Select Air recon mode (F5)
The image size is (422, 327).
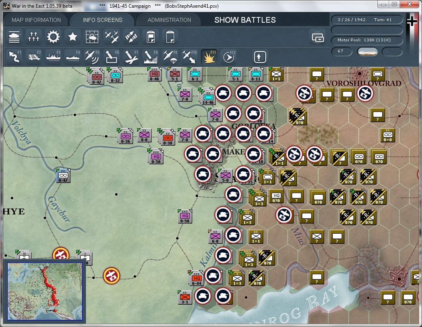pos(92,57)
